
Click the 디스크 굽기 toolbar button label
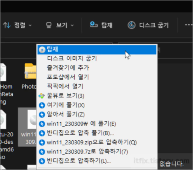click(x=154, y=25)
